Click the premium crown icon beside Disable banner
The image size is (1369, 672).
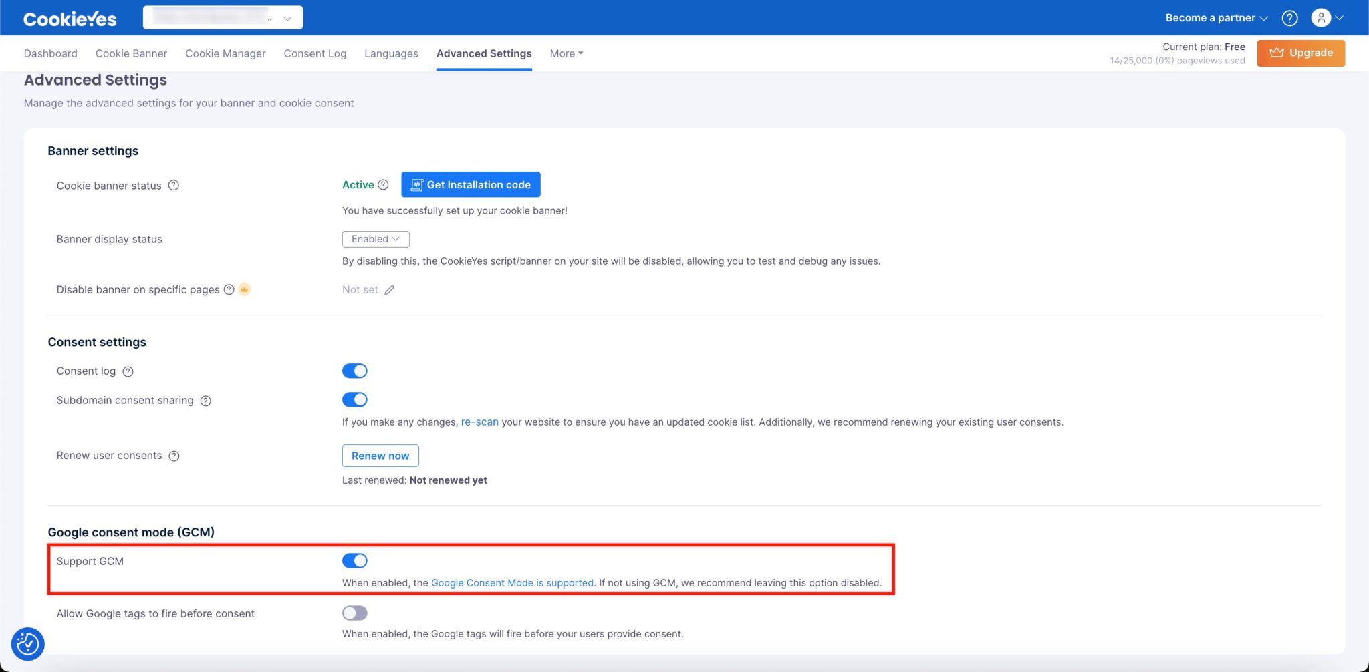[x=245, y=289]
